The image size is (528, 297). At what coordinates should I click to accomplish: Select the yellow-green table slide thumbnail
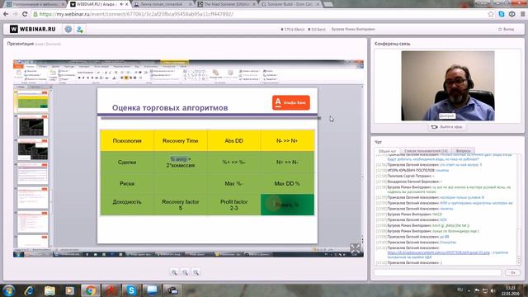32,101
